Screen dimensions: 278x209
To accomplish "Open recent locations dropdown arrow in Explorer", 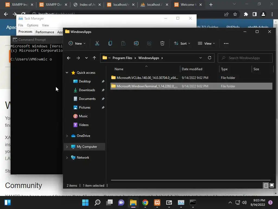I will point(86,58).
